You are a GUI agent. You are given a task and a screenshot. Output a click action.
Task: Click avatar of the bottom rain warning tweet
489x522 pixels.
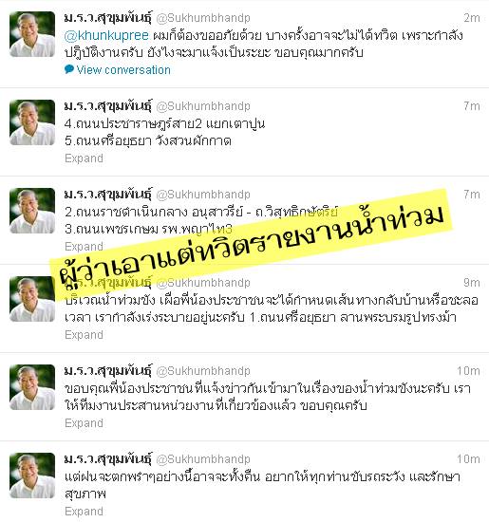(32, 475)
